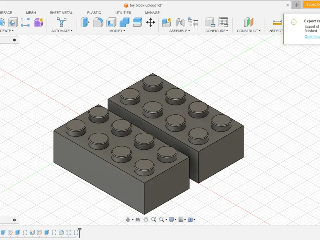
Task: Expand the AUTOMATE dropdown menu
Action: click(62, 31)
